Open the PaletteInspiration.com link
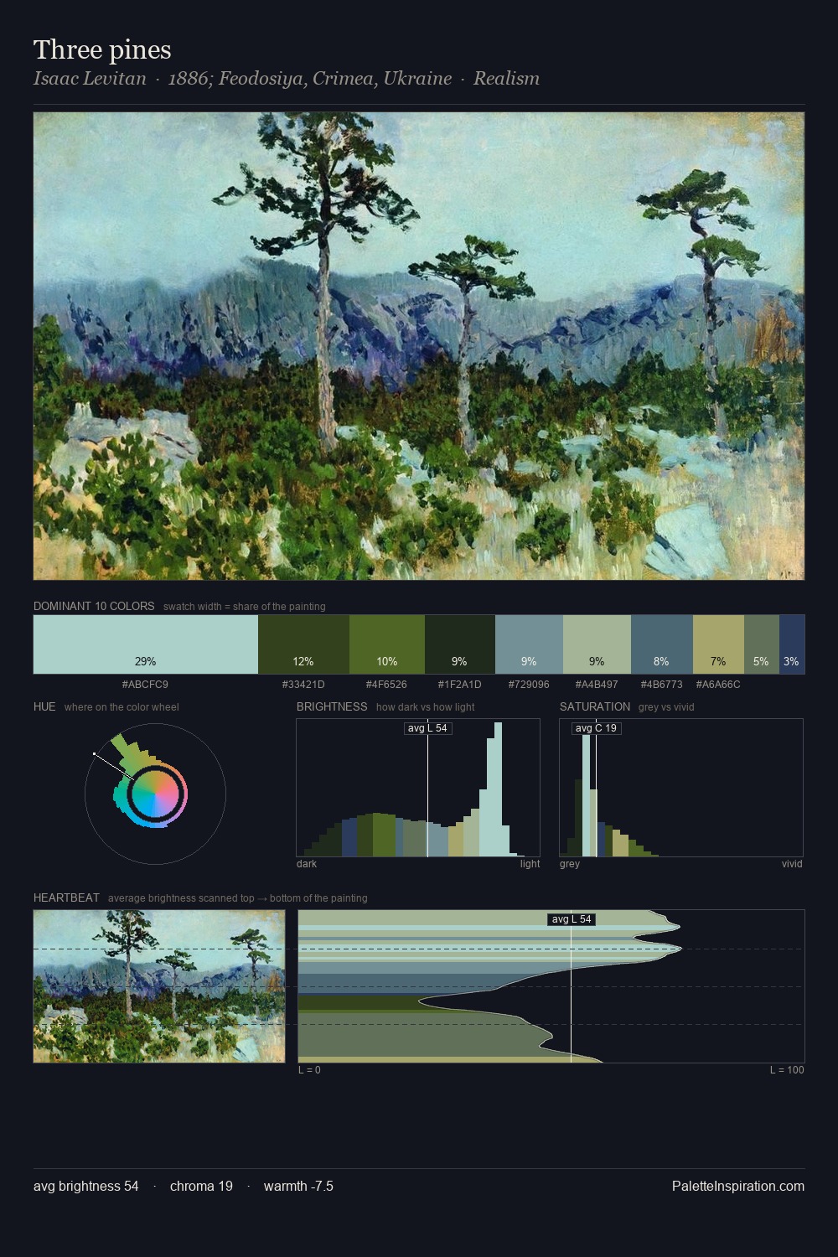838x1257 pixels. (x=738, y=1186)
